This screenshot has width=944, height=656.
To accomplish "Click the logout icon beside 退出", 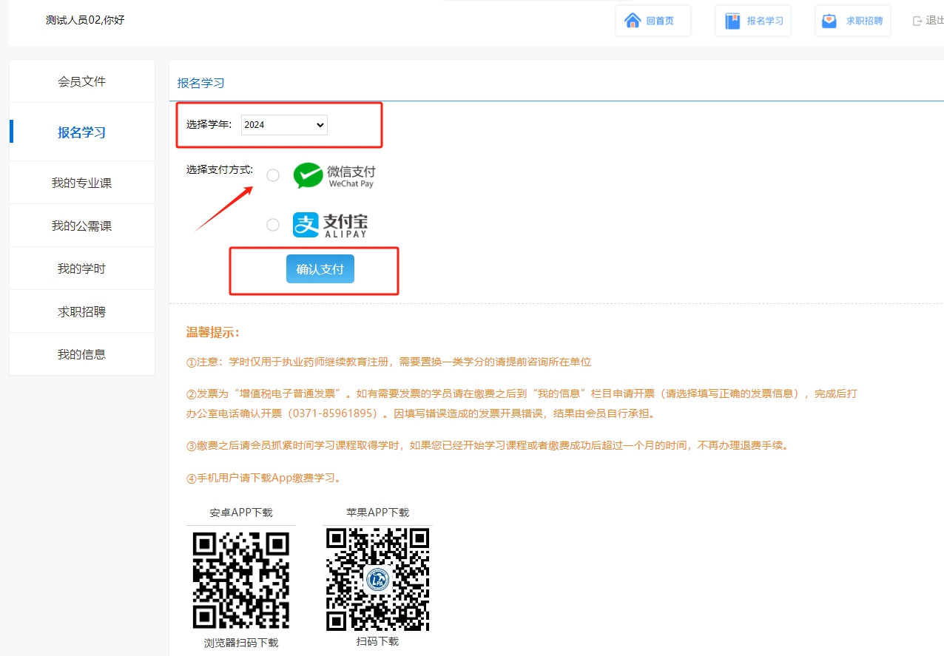I will click(917, 21).
